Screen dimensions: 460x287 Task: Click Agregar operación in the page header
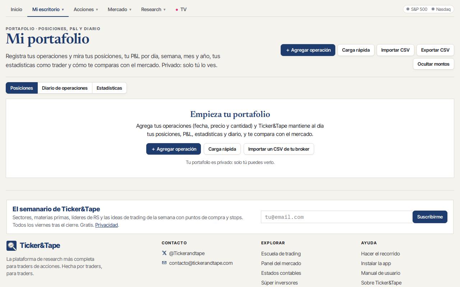308,50
